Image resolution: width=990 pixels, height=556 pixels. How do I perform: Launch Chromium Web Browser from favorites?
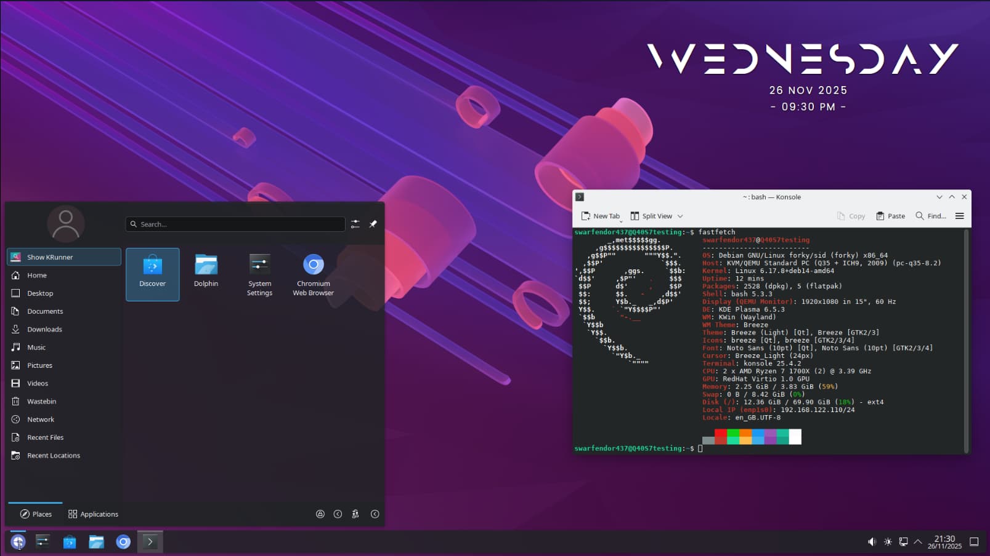point(313,274)
